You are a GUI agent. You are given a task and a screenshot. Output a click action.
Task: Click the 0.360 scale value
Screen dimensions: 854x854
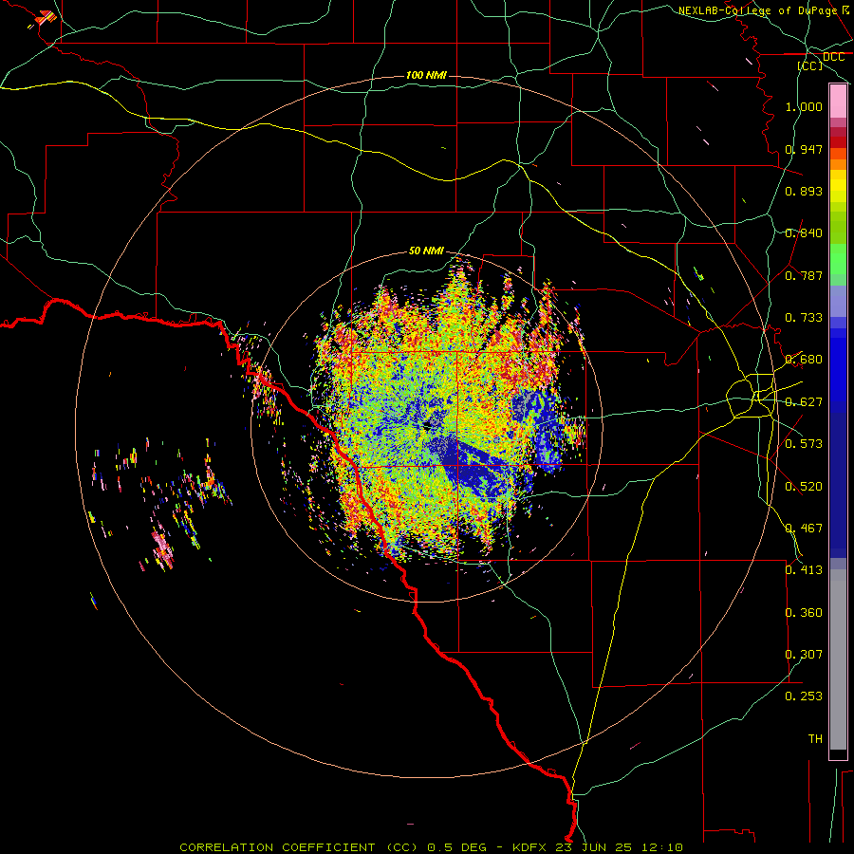[804, 613]
